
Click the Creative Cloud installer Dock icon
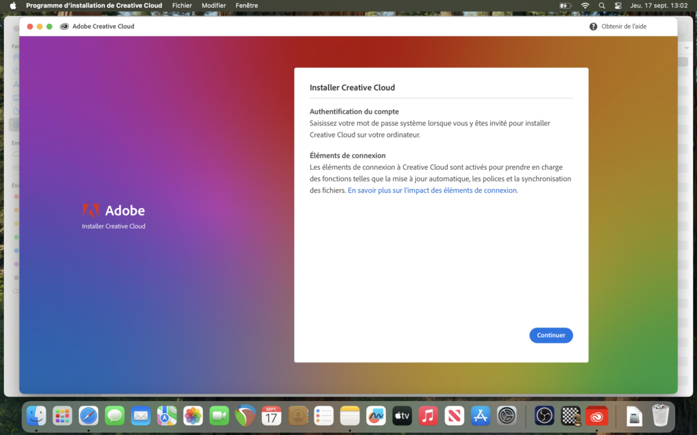(596, 416)
